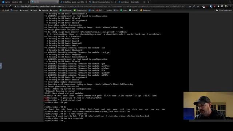Click the webcam overlay thumbnail
The height and width of the screenshot is (131, 233).
click(x=208, y=106)
